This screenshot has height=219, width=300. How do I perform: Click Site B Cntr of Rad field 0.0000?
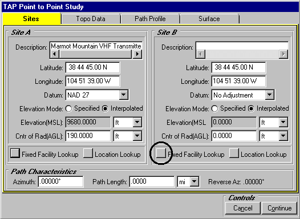234,136
